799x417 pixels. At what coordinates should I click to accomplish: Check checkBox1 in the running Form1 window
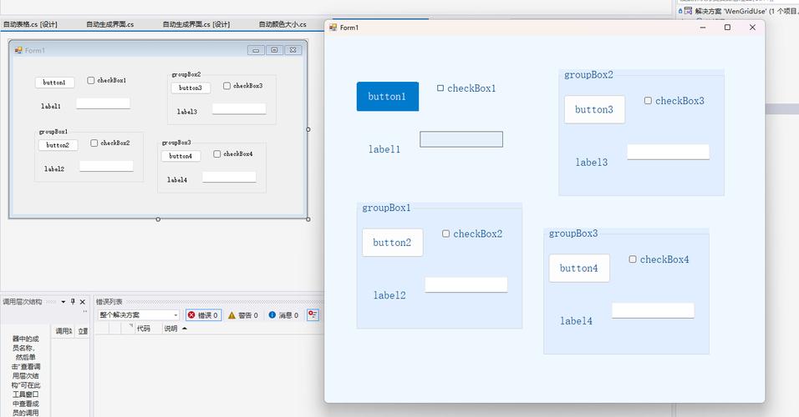click(440, 88)
